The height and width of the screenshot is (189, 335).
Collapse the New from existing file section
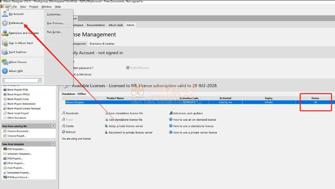click(x=53, y=126)
